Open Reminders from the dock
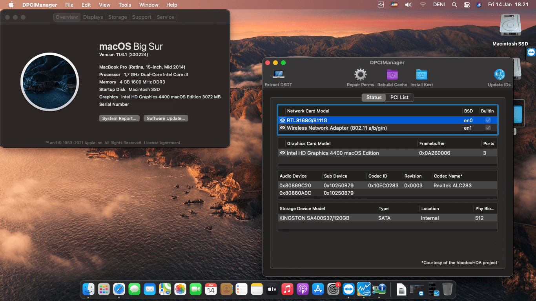 coord(241,289)
